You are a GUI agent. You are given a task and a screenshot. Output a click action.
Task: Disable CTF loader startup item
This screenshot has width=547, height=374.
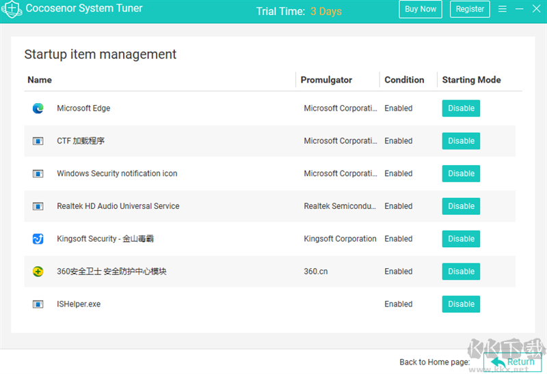461,141
